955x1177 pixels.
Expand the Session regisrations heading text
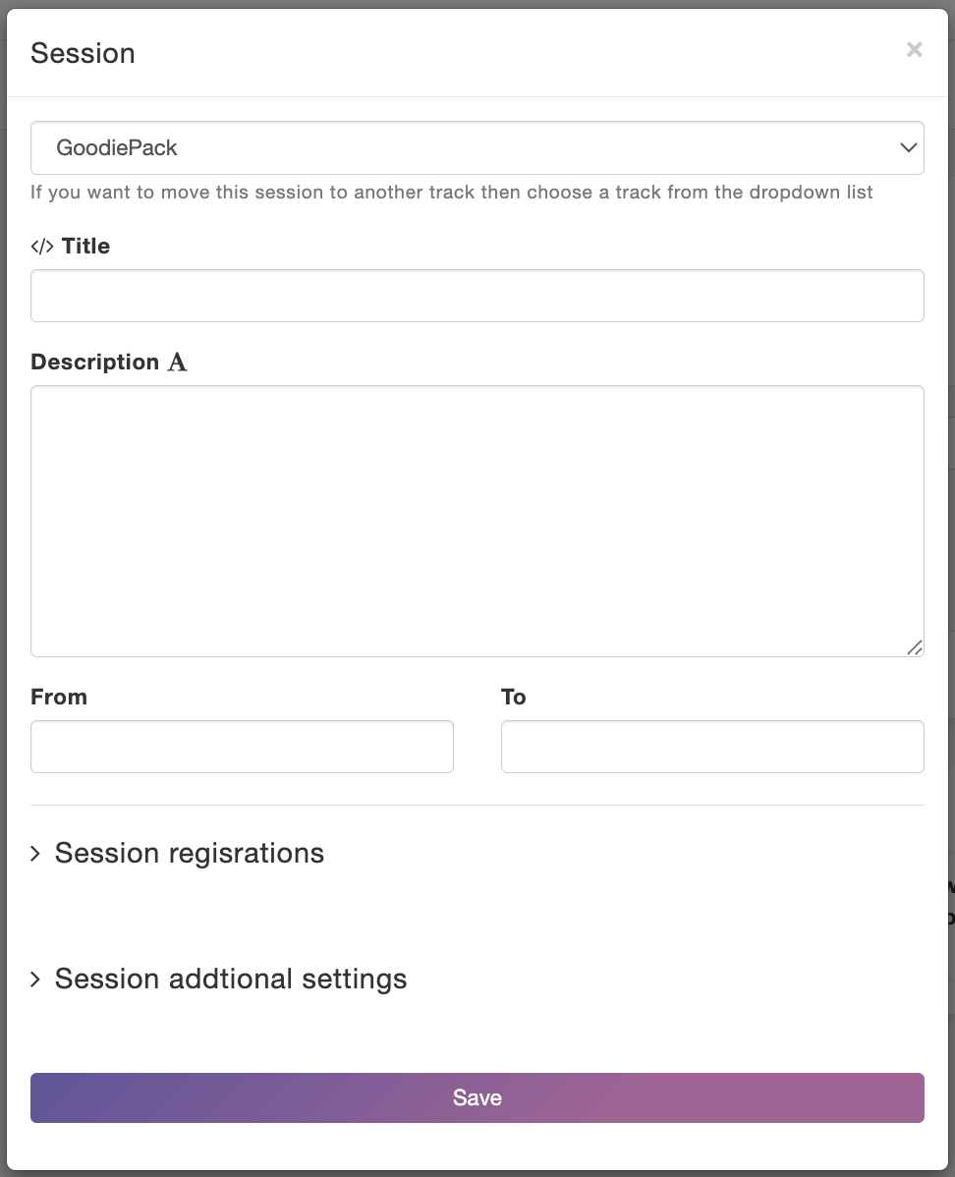coord(190,854)
